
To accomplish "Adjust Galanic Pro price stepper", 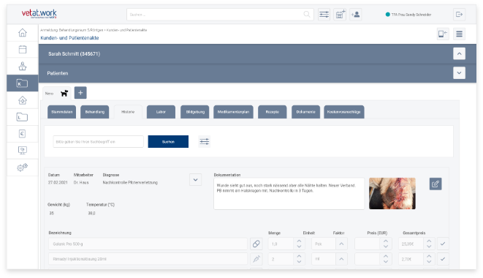I will pyautogui.click(x=386, y=244).
